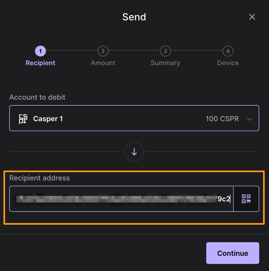Click the Send dialog title
The width and height of the screenshot is (269, 271).
point(134,17)
